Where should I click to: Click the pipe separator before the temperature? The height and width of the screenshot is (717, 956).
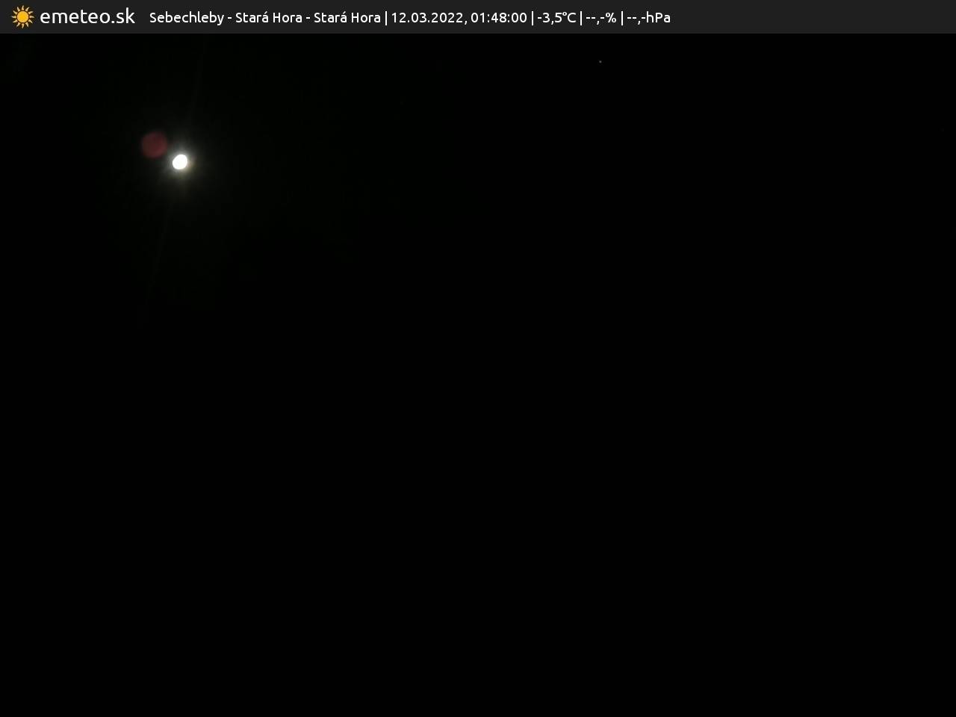[533, 17]
